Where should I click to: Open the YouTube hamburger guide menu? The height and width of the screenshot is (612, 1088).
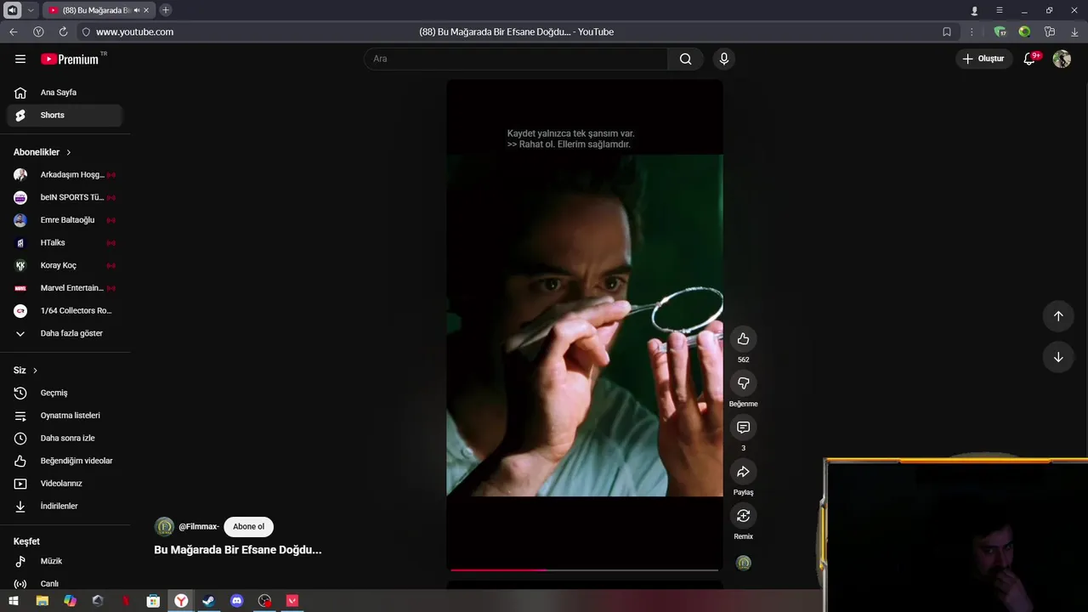tap(20, 59)
